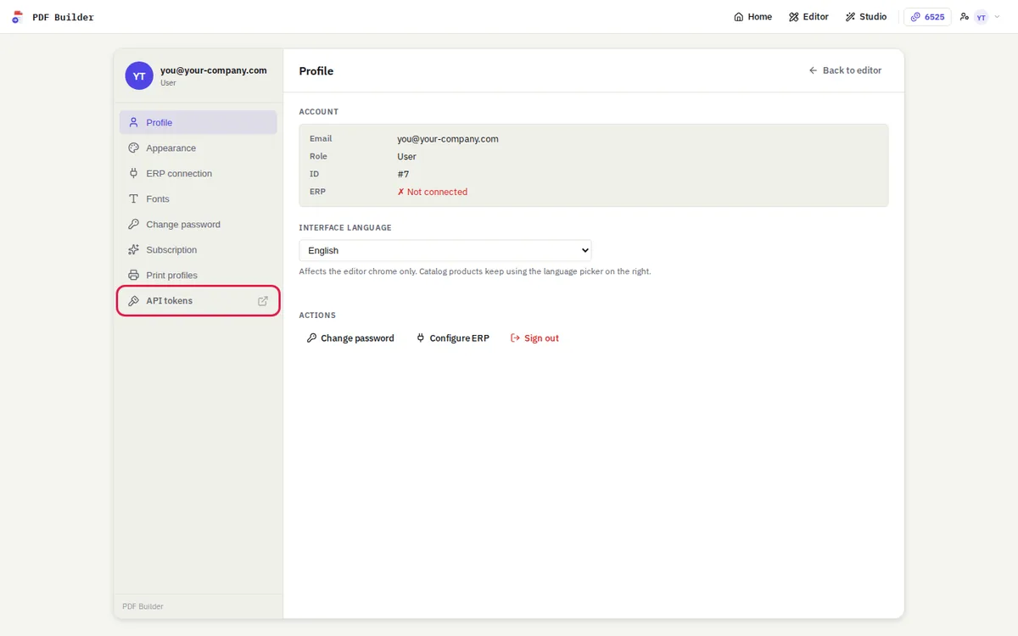1018x636 pixels.
Task: Click the Configure ERP button
Action: tap(452, 338)
